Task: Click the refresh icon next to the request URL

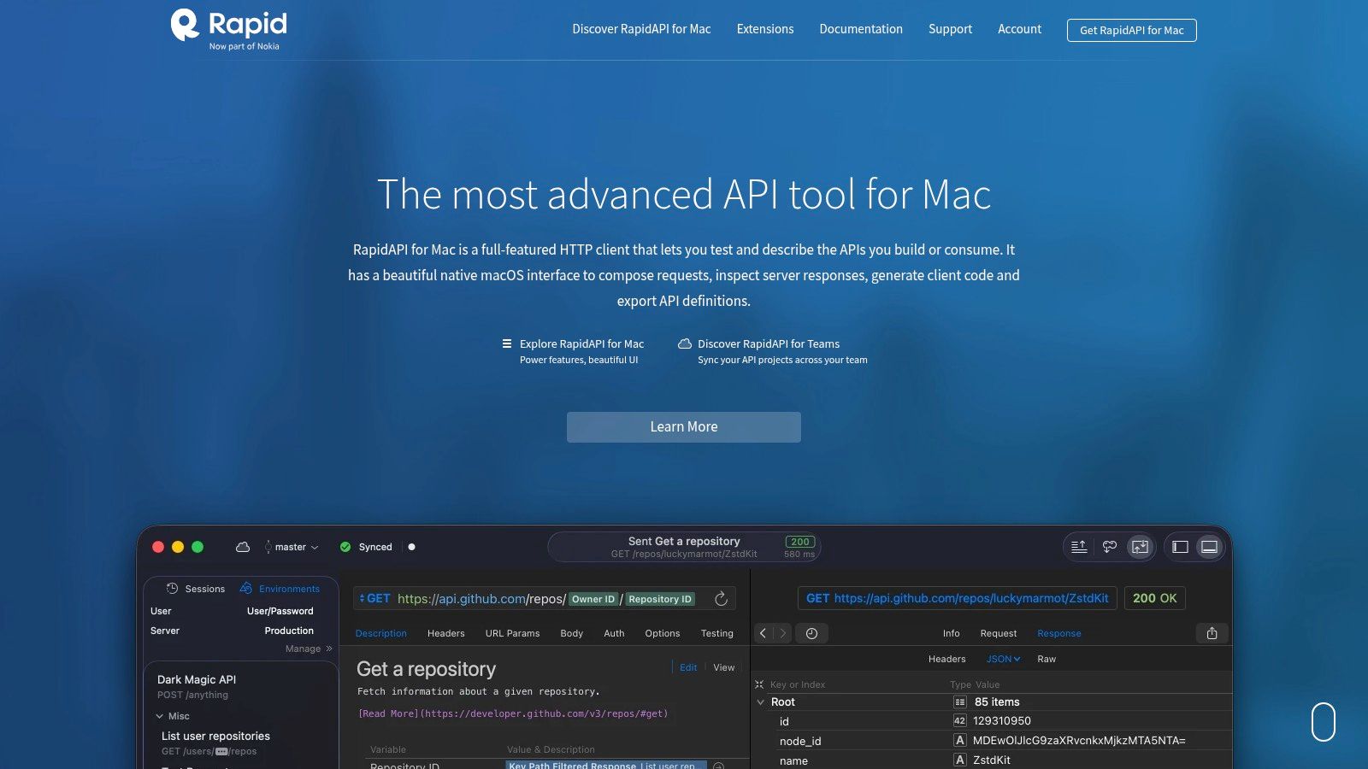Action: point(721,598)
